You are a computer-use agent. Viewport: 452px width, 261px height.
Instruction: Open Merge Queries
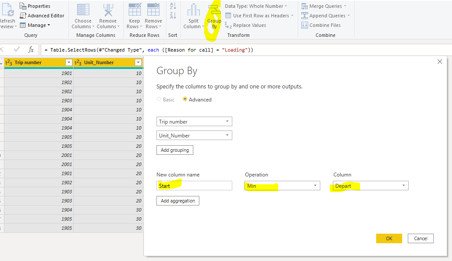[324, 6]
